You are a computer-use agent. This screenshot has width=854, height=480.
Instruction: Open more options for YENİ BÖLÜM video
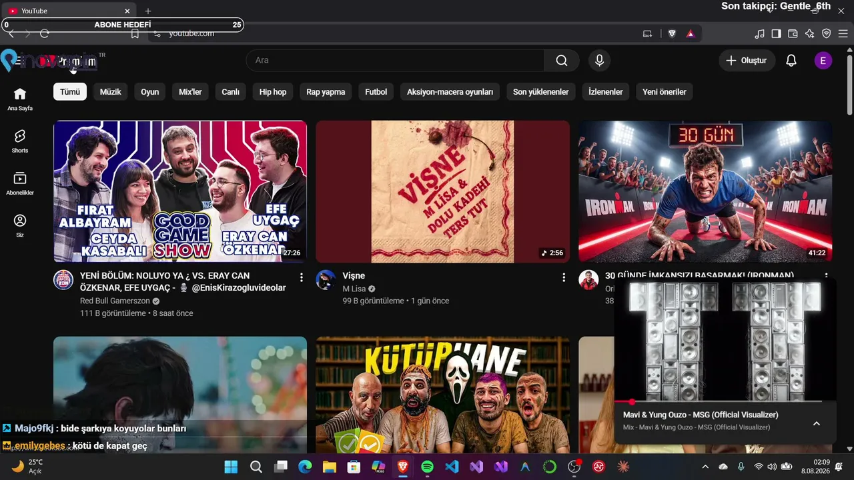click(x=301, y=277)
